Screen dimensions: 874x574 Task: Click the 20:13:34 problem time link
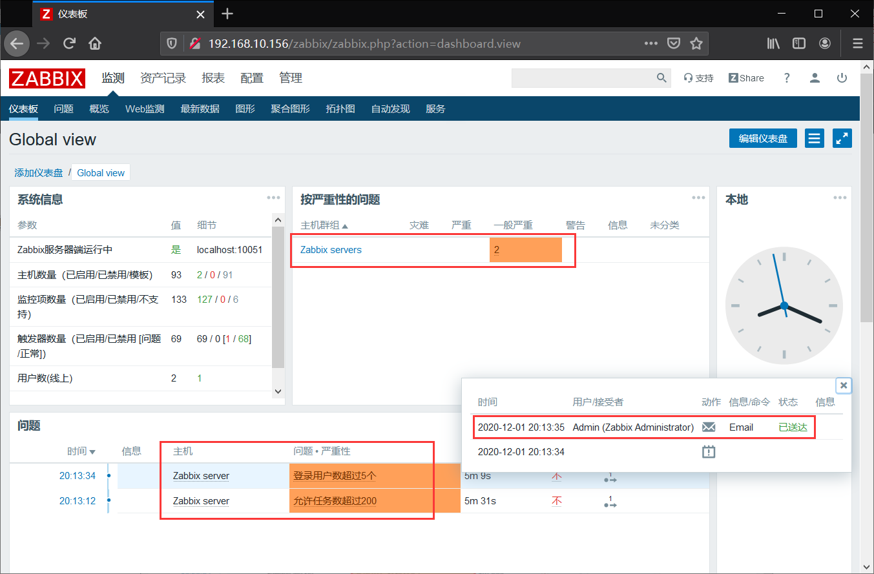(78, 476)
